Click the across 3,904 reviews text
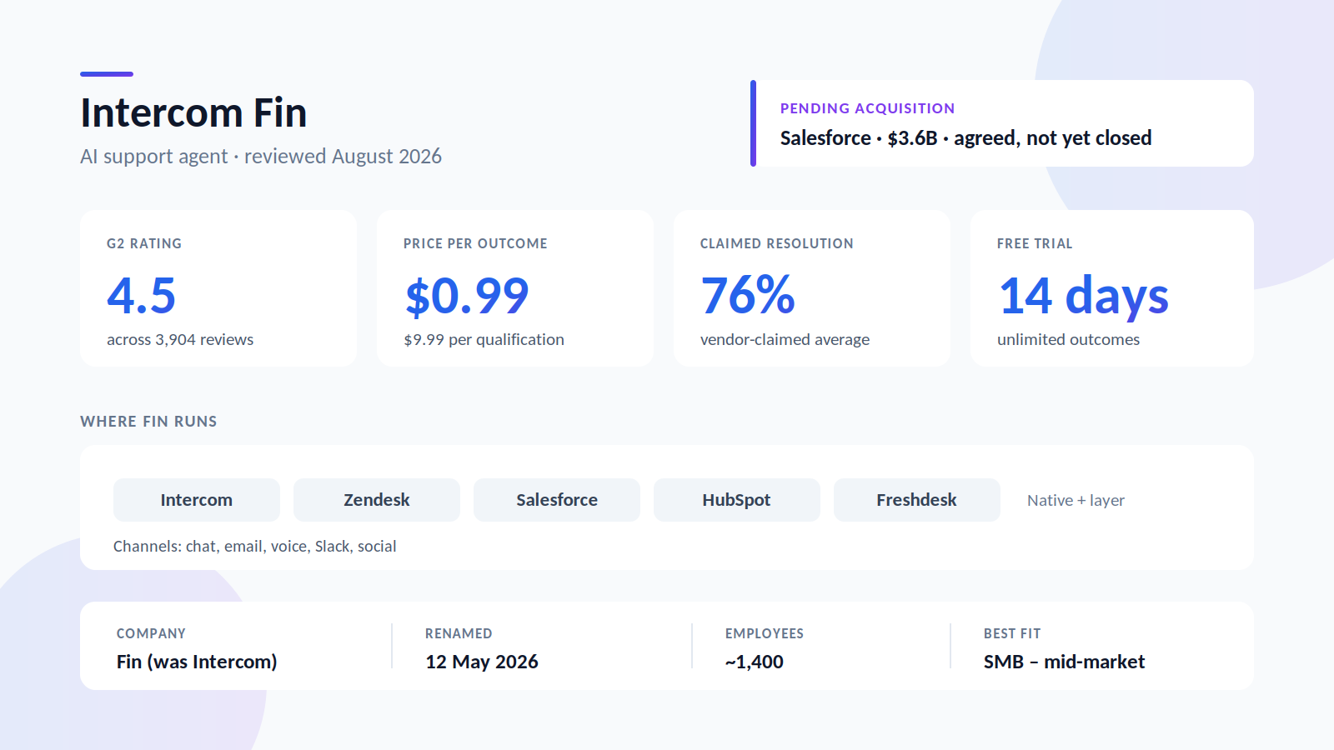Screen dimensions: 1334x750 (x=180, y=340)
